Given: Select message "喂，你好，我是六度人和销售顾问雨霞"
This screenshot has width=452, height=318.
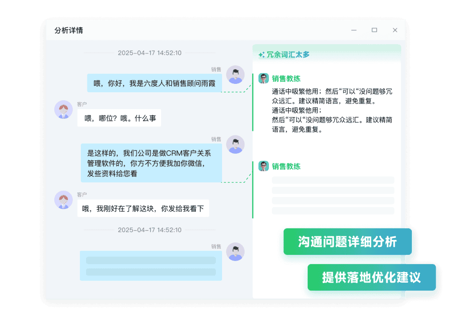Looking at the screenshot, I should pyautogui.click(x=154, y=83).
